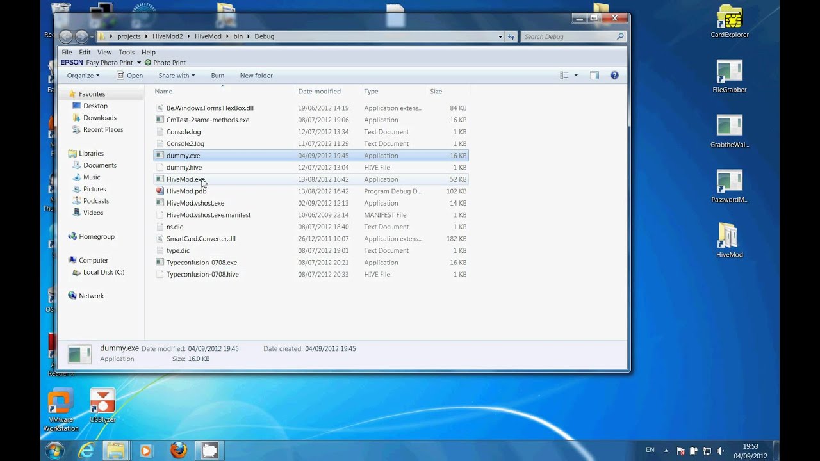Open the address bar history dropdown
The height and width of the screenshot is (461, 820).
pos(500,36)
